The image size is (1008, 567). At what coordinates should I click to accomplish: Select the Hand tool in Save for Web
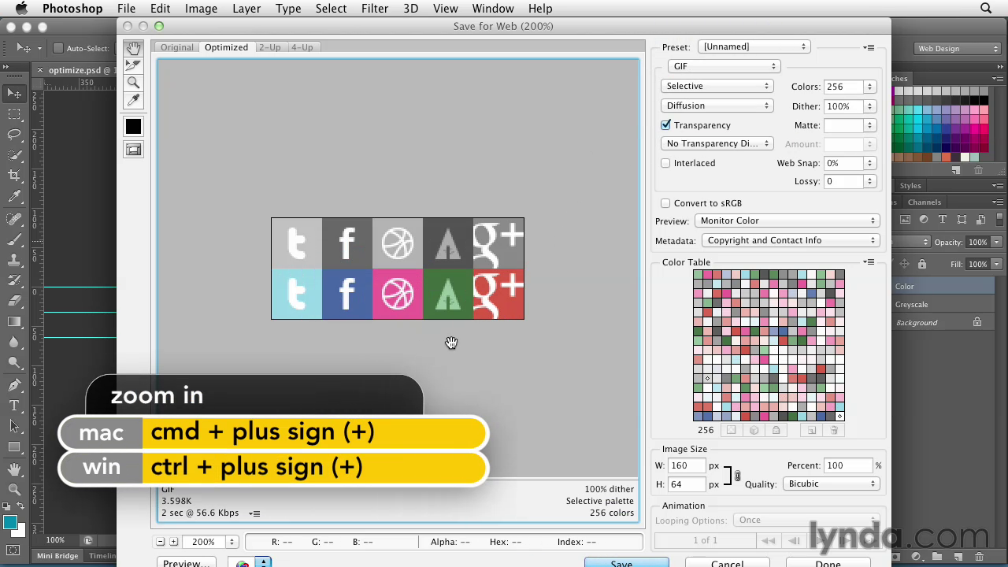click(x=133, y=49)
